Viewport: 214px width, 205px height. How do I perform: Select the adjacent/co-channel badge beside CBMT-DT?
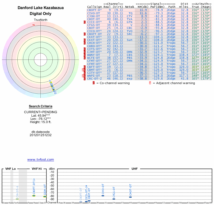84,70
